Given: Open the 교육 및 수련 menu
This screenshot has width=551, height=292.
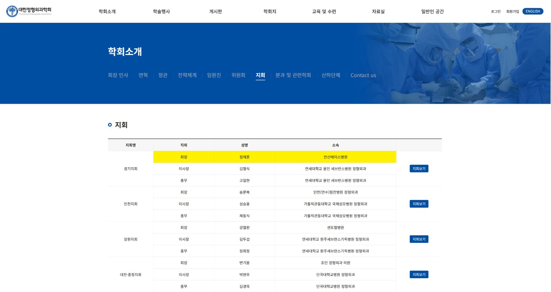Looking at the screenshot, I should [324, 11].
